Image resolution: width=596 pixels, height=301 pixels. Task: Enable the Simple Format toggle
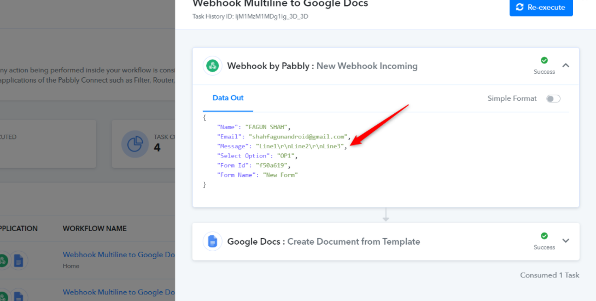coord(553,99)
